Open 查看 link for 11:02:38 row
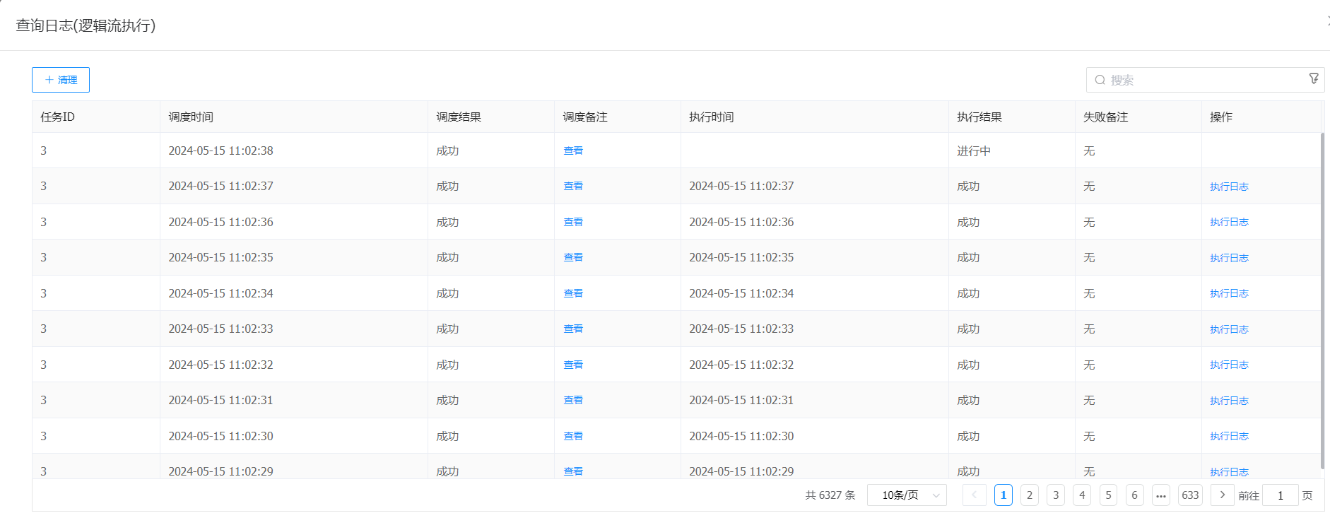Screen dimensions: 1330x513 (573, 151)
